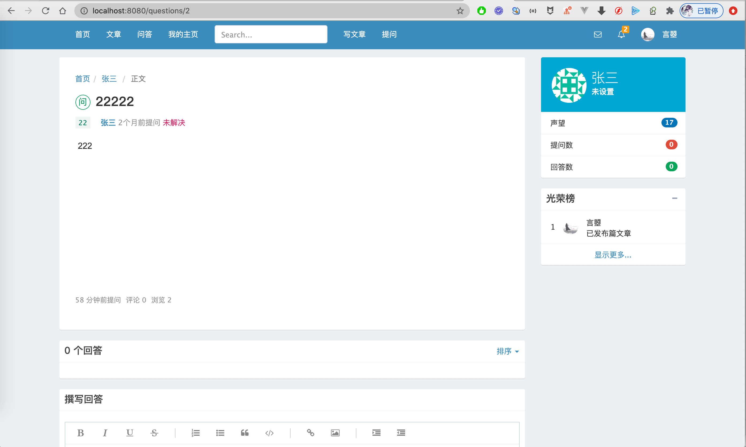Click 显示更多 to show more rankings
Screen dimensions: 746x447
[x=613, y=255]
